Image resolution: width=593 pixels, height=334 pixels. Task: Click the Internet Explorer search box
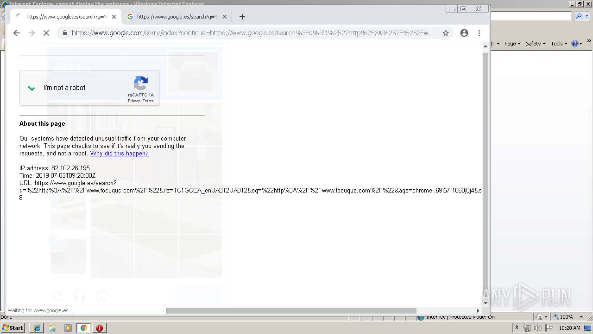coord(531,16)
